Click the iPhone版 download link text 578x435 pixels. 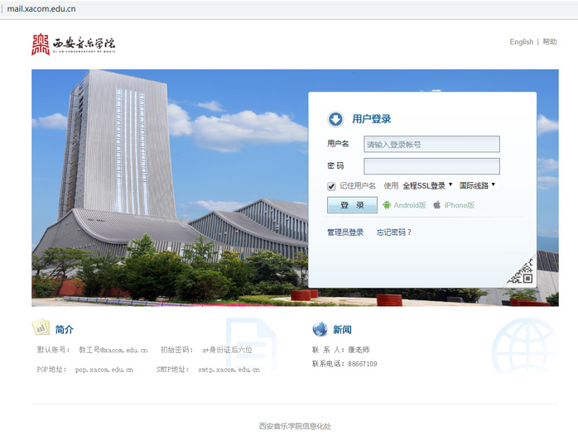460,205
